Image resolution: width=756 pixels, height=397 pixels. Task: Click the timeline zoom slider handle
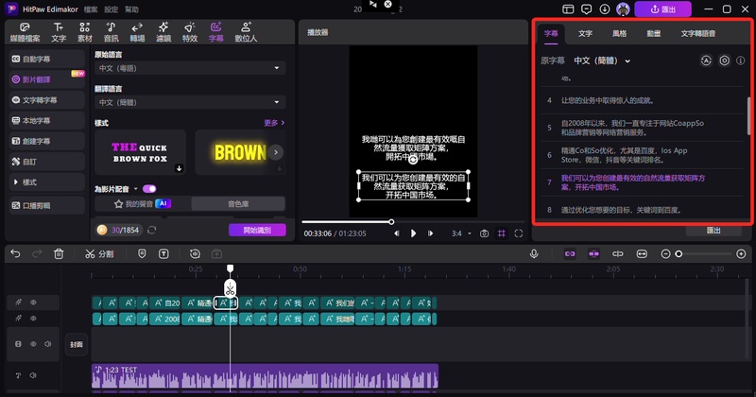pos(679,253)
